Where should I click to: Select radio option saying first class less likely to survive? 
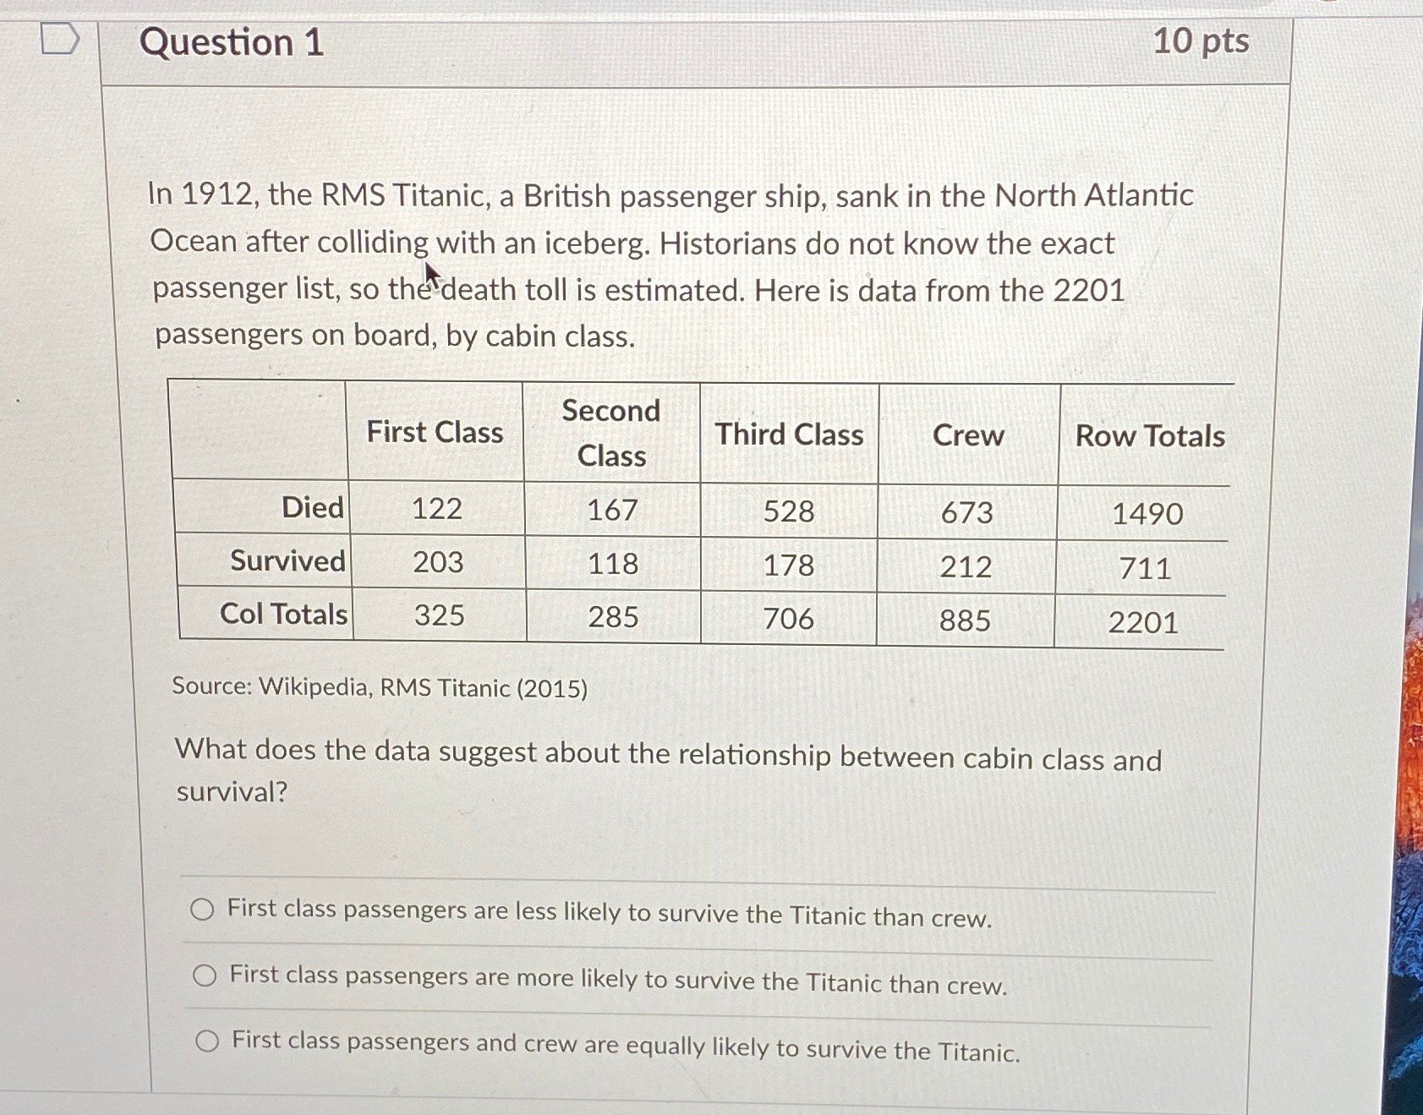(x=203, y=911)
